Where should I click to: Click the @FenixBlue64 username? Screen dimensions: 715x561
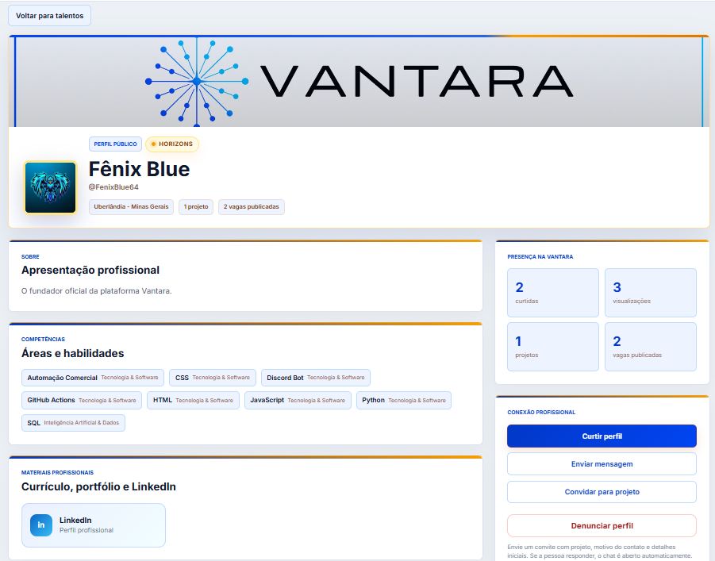pos(113,187)
